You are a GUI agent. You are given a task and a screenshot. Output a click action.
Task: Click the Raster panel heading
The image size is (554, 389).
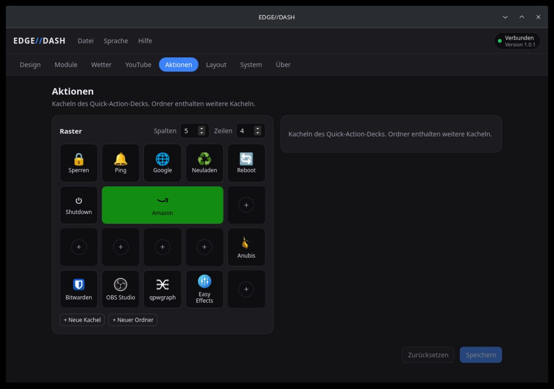(71, 131)
